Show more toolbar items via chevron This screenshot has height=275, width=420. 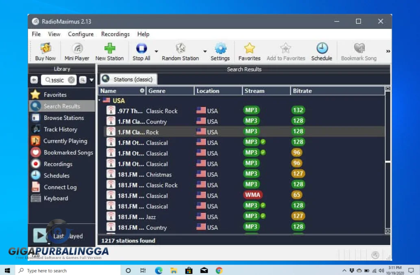[x=388, y=51]
